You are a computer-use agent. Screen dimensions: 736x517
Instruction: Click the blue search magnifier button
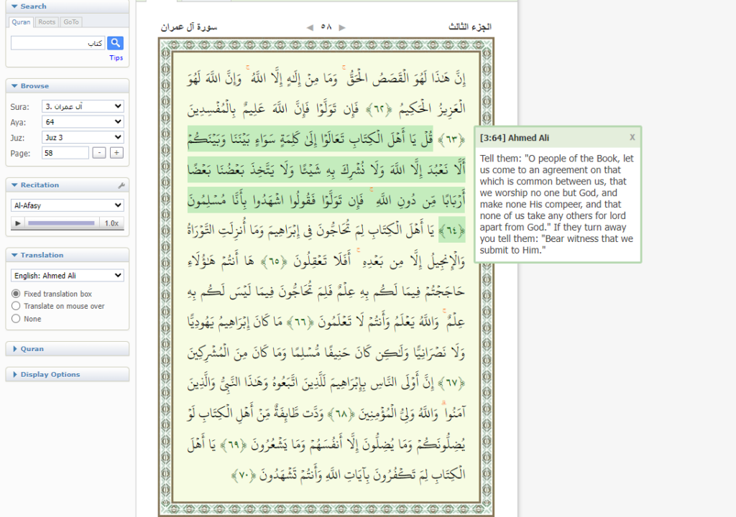(115, 43)
